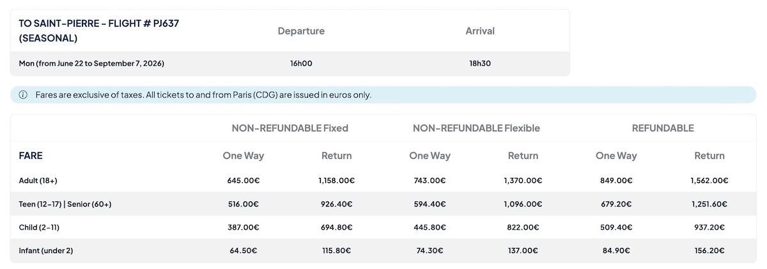
Task: Click the Infant (under 2) row label
Action: [46, 251]
